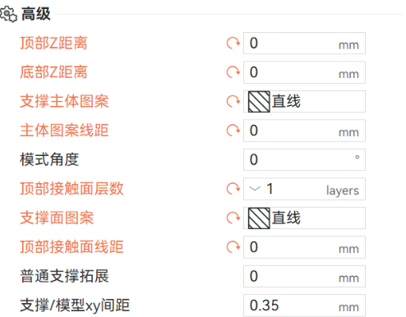Screen dimensions: 406x317
Task: Edit 普通支撑拓展 value field
Action: 304,276
